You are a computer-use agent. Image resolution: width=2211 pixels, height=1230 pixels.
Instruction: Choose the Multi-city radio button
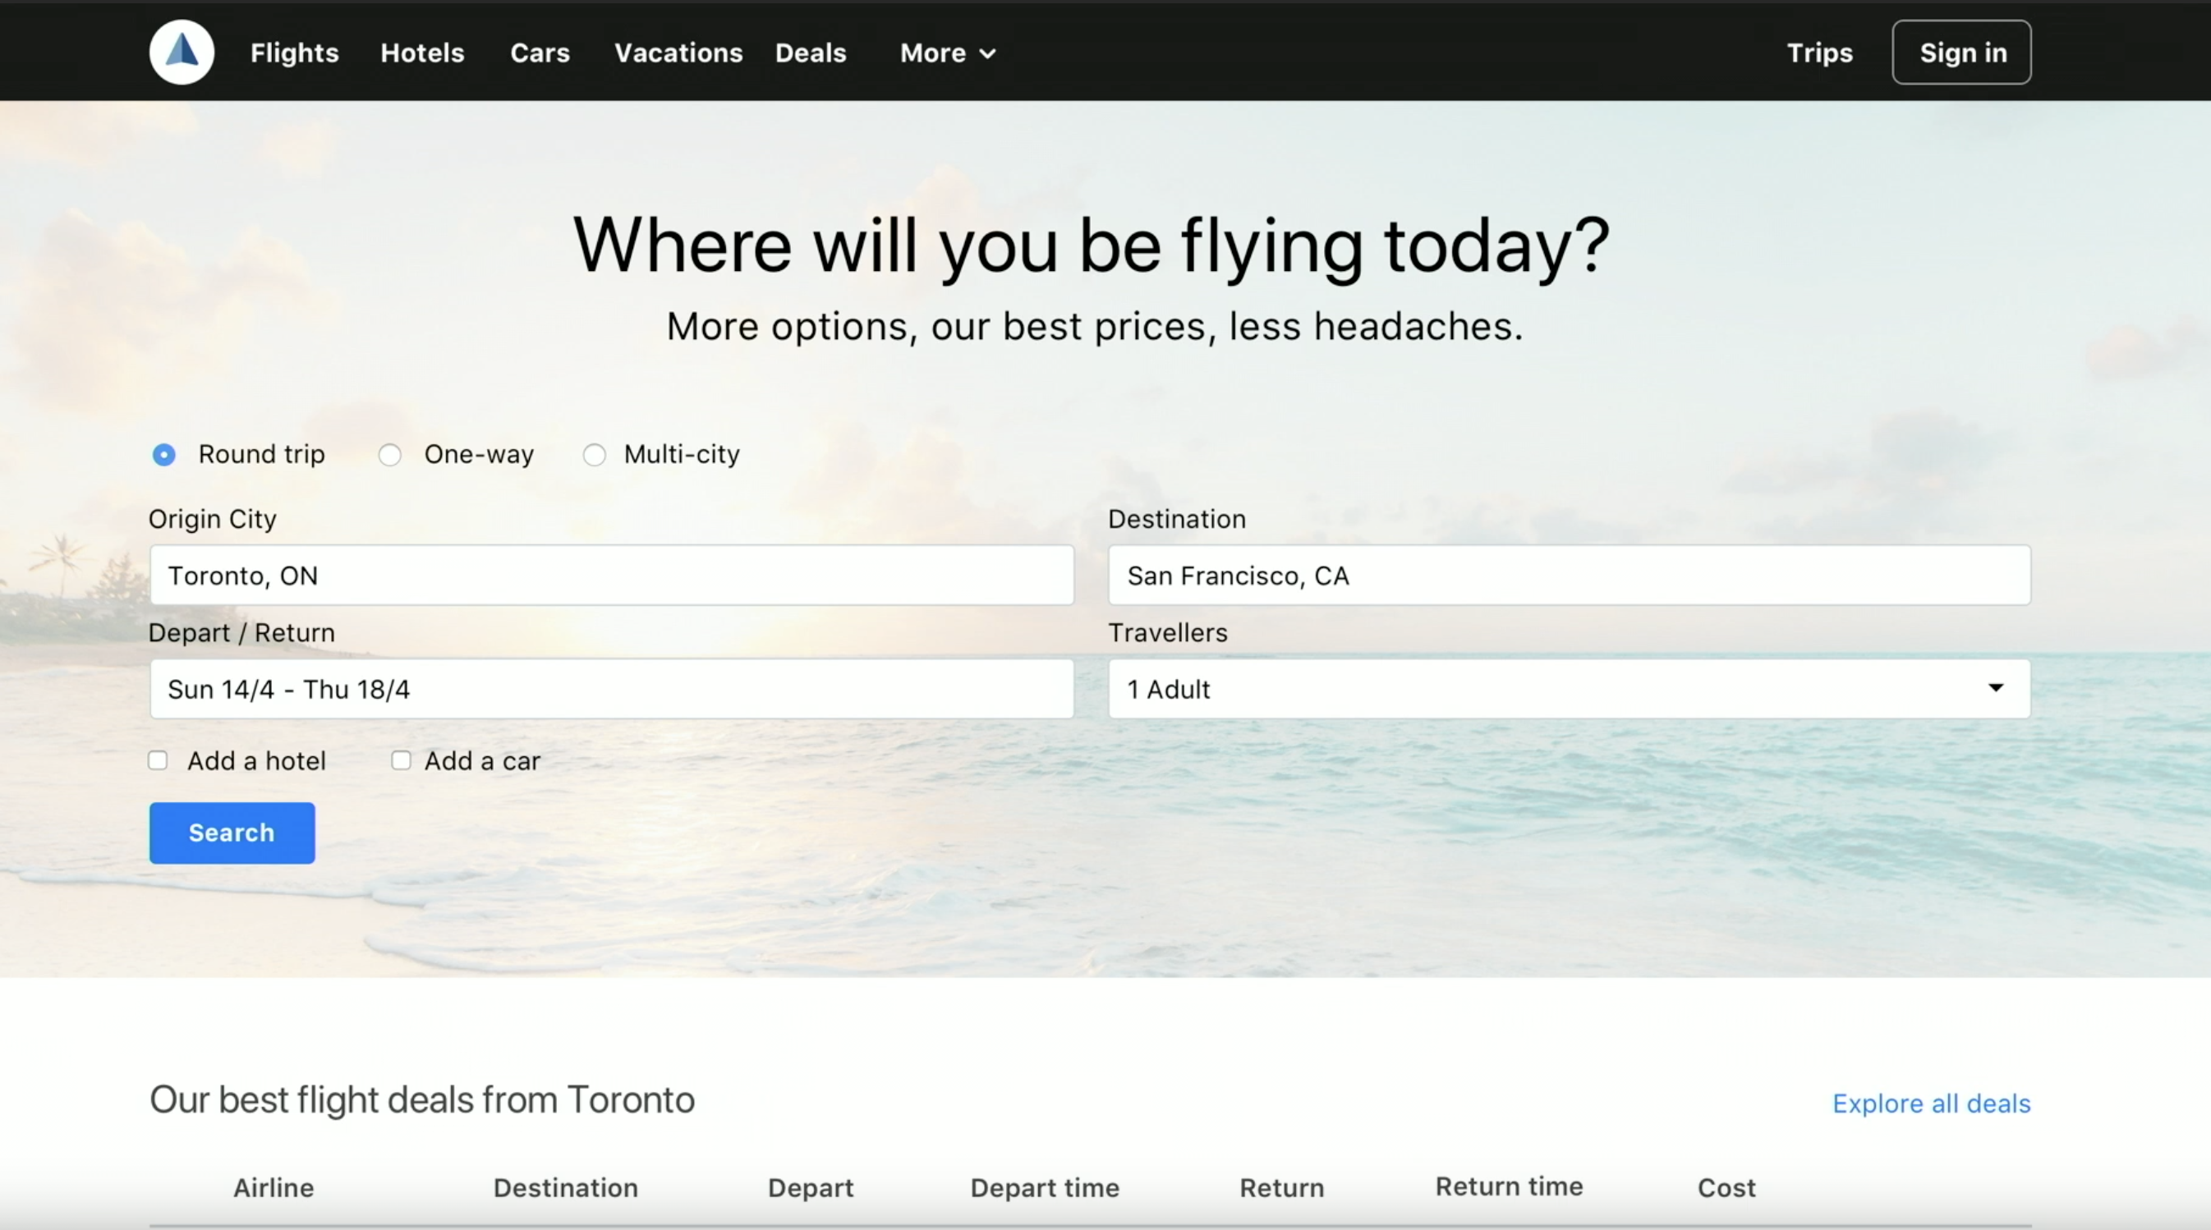pyautogui.click(x=594, y=455)
